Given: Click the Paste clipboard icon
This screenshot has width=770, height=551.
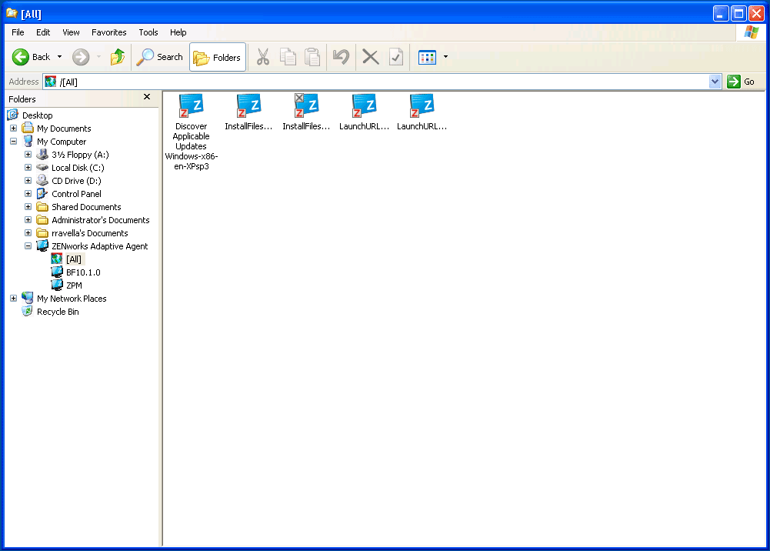Looking at the screenshot, I should [312, 57].
